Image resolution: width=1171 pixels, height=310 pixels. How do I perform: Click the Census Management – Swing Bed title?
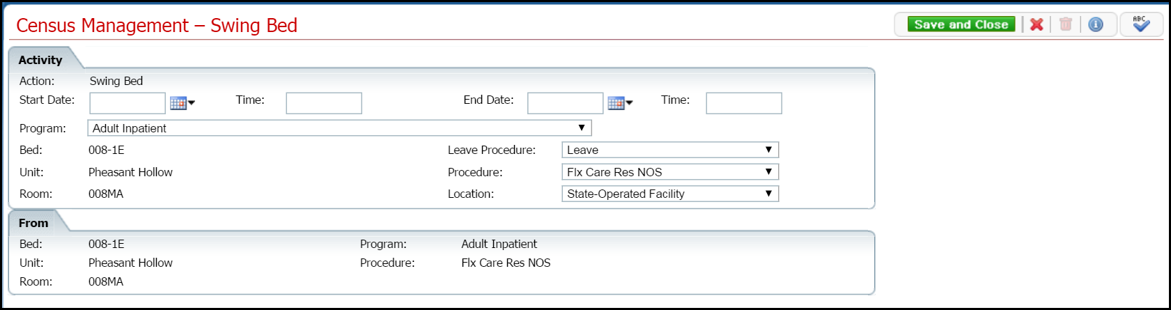click(x=157, y=26)
